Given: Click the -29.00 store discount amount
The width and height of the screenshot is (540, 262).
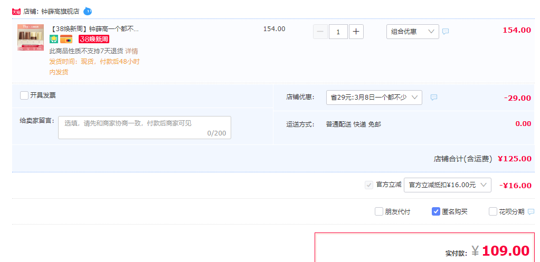Looking at the screenshot, I should (517, 98).
